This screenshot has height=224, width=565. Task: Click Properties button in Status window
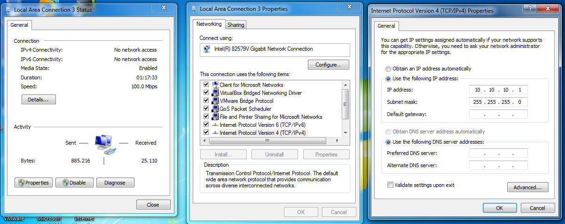33,183
